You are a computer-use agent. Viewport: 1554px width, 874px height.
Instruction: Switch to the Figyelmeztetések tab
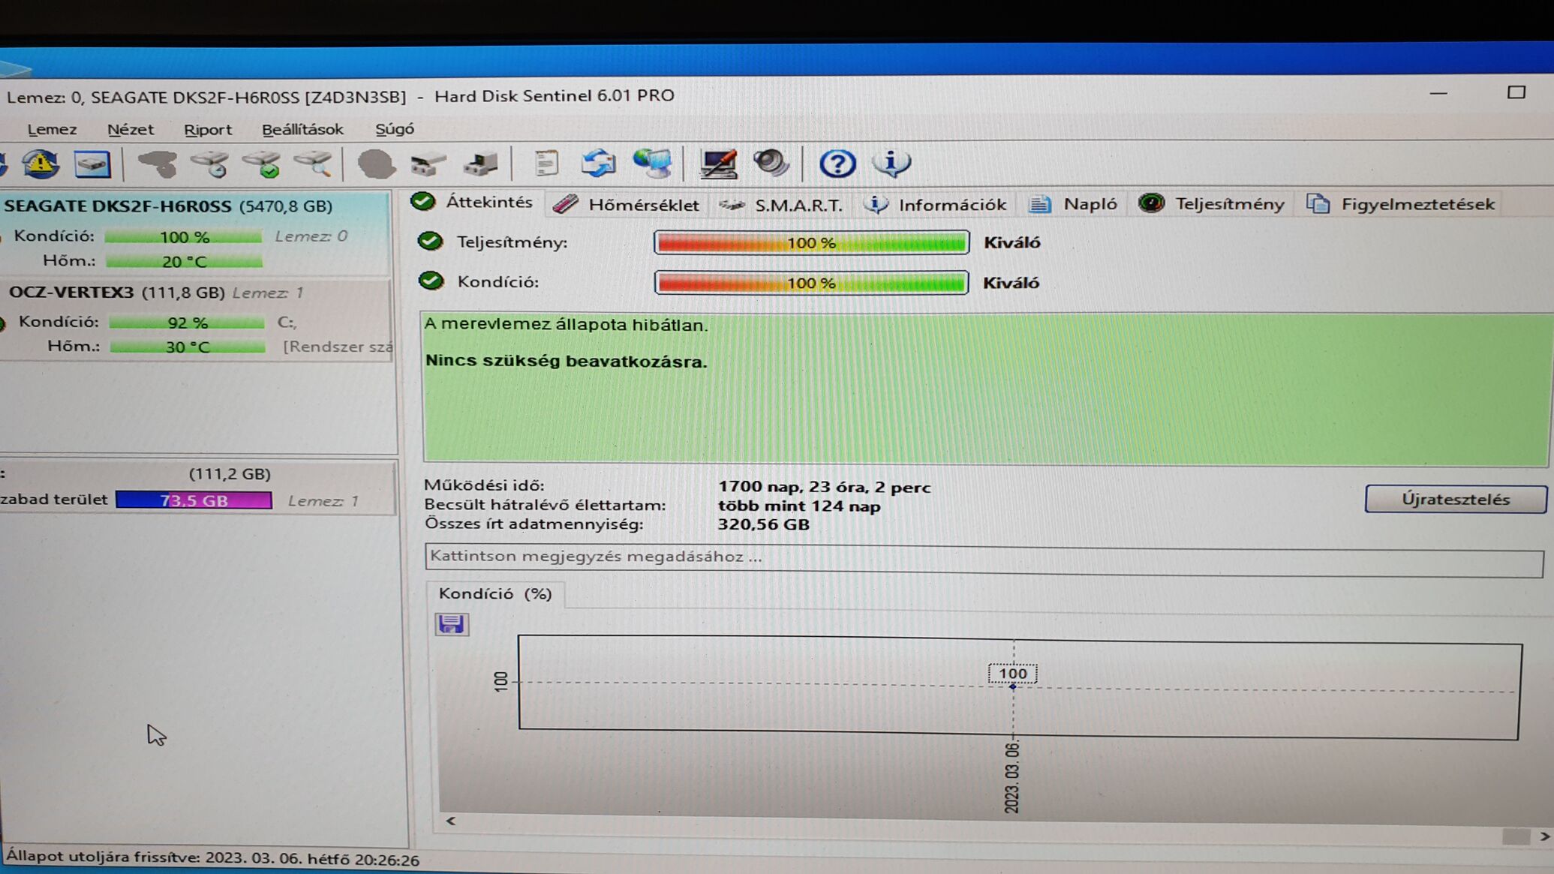click(x=1401, y=204)
